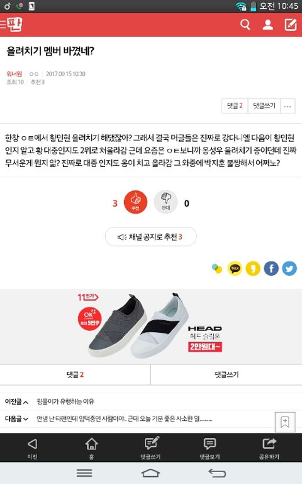Open previous post 윙몰이가 유행하는 이유
Viewport: 302px width, 484px height.
pyautogui.click(x=65, y=401)
